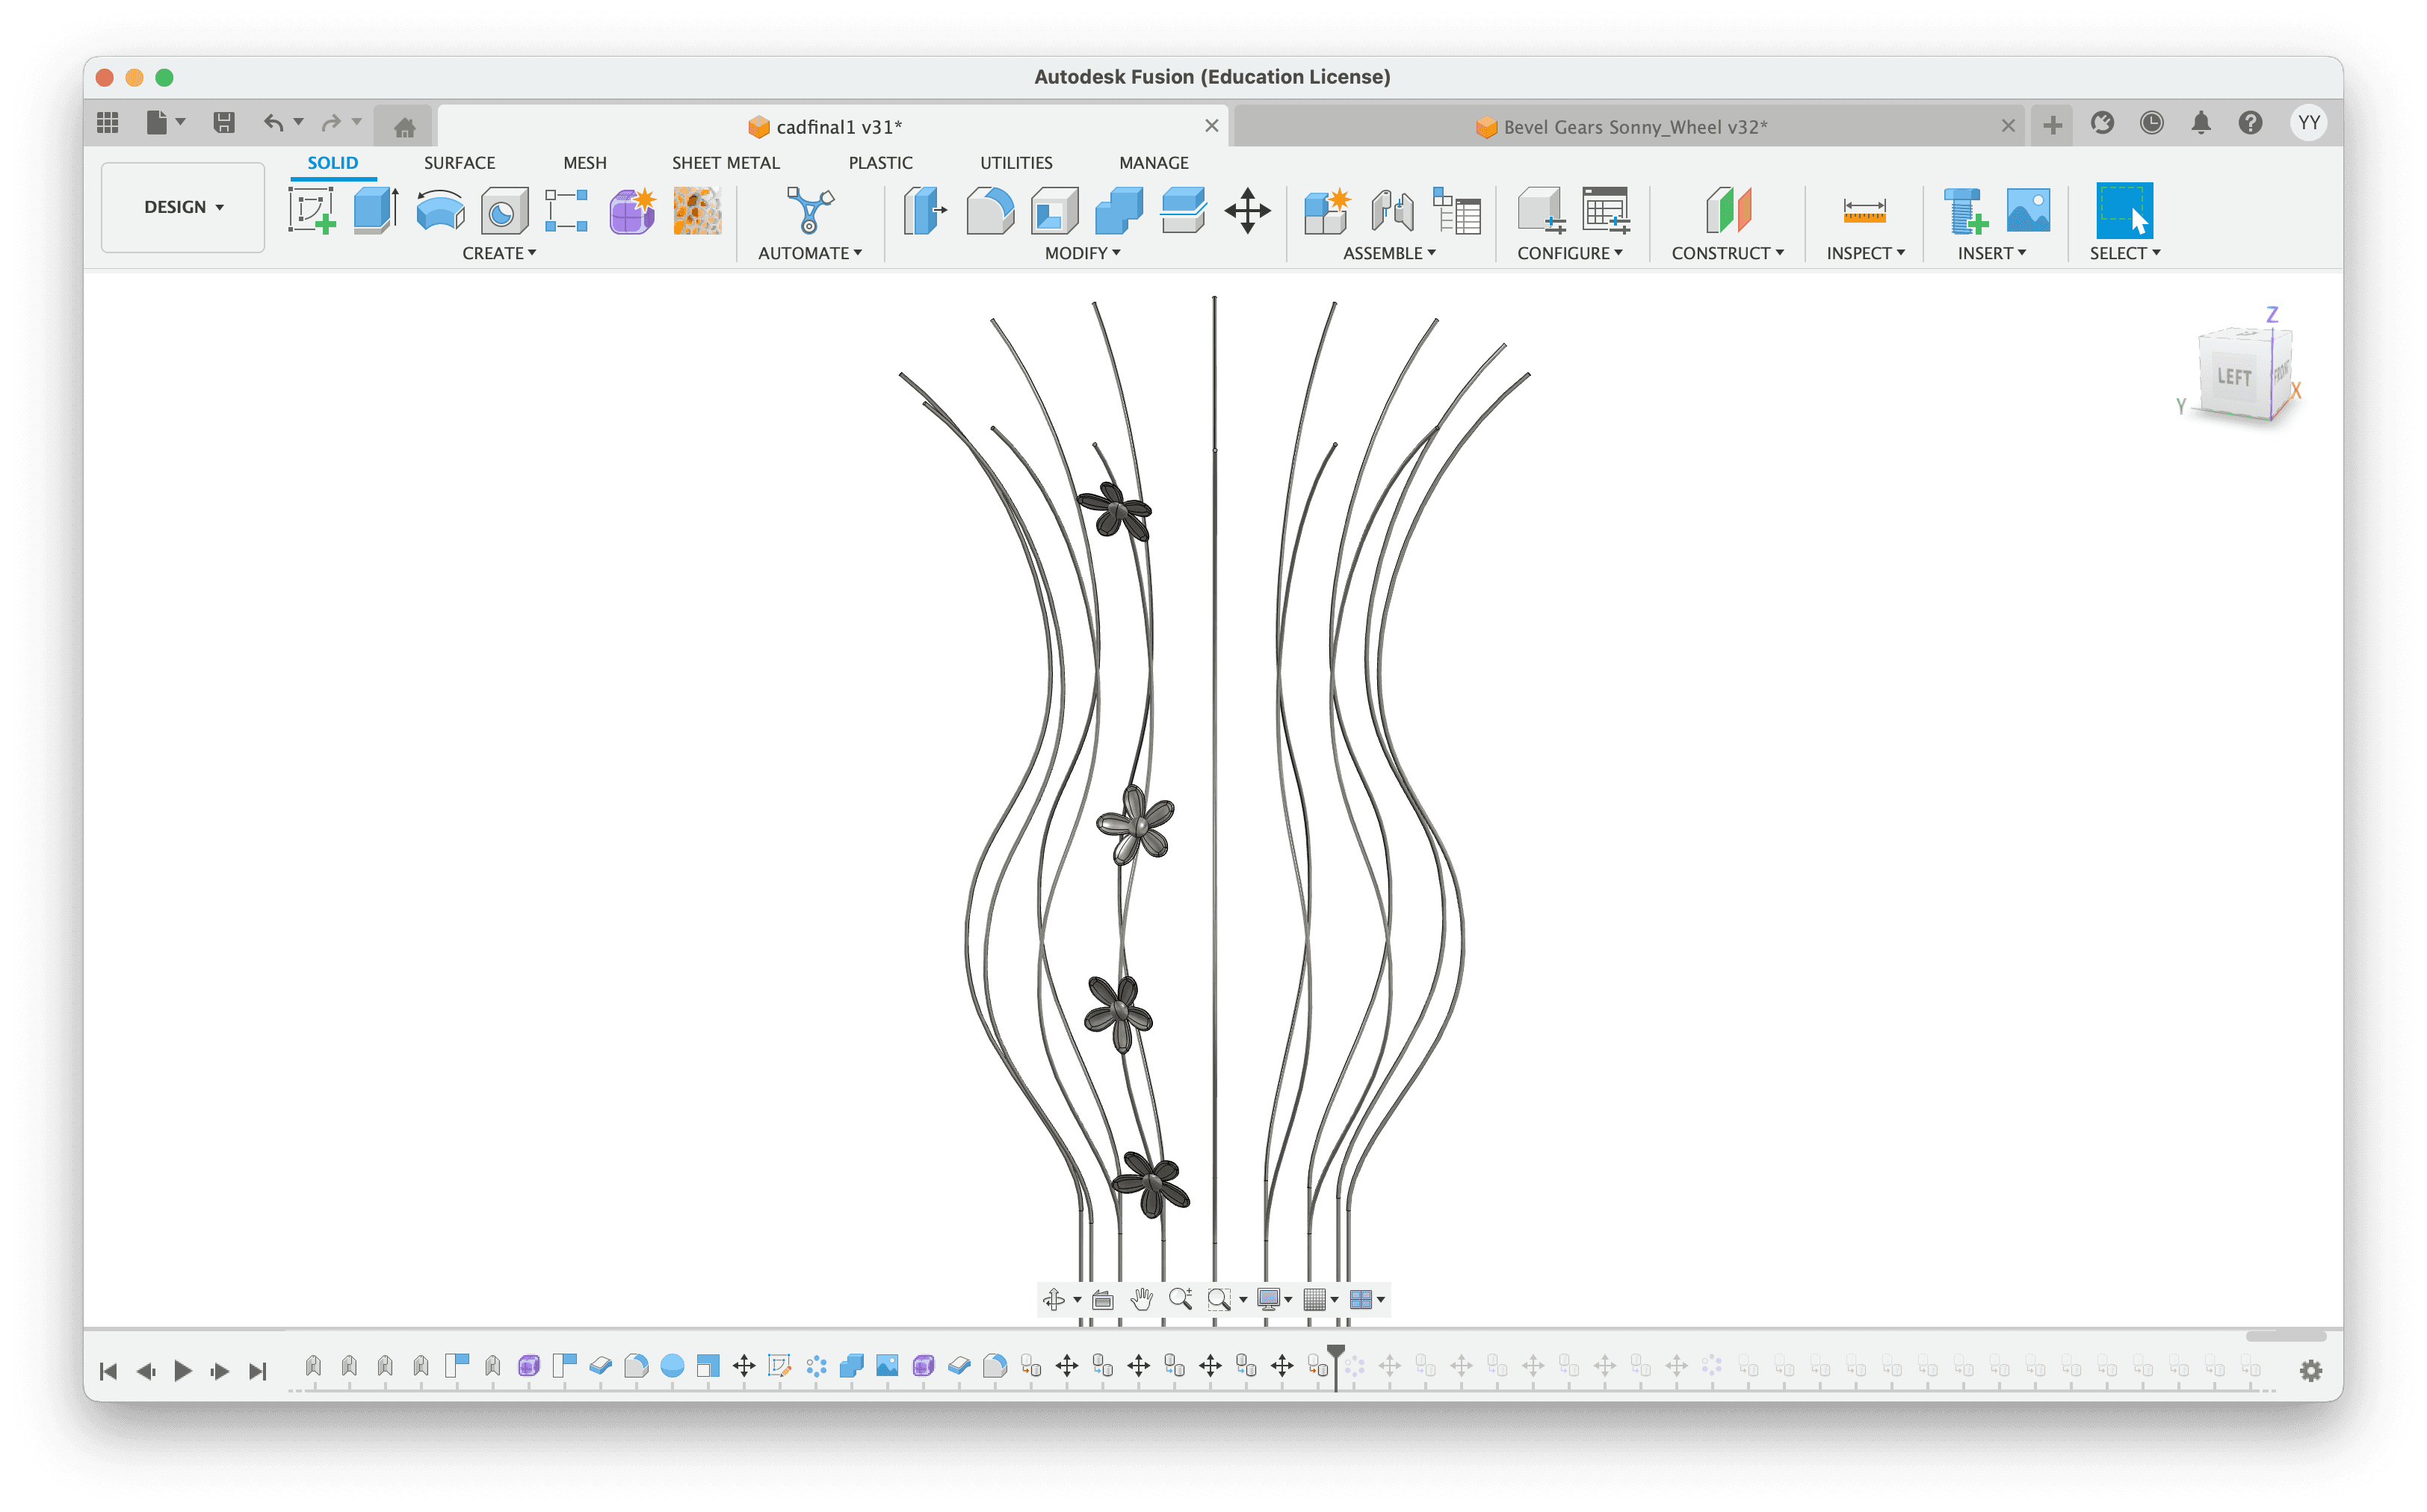
Task: Open the DESIGN workspace dropdown
Action: 183,207
